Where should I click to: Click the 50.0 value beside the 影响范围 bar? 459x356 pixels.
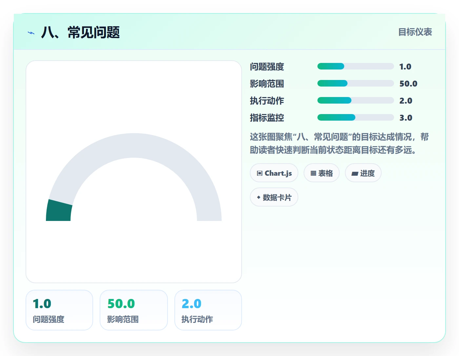pyautogui.click(x=408, y=84)
